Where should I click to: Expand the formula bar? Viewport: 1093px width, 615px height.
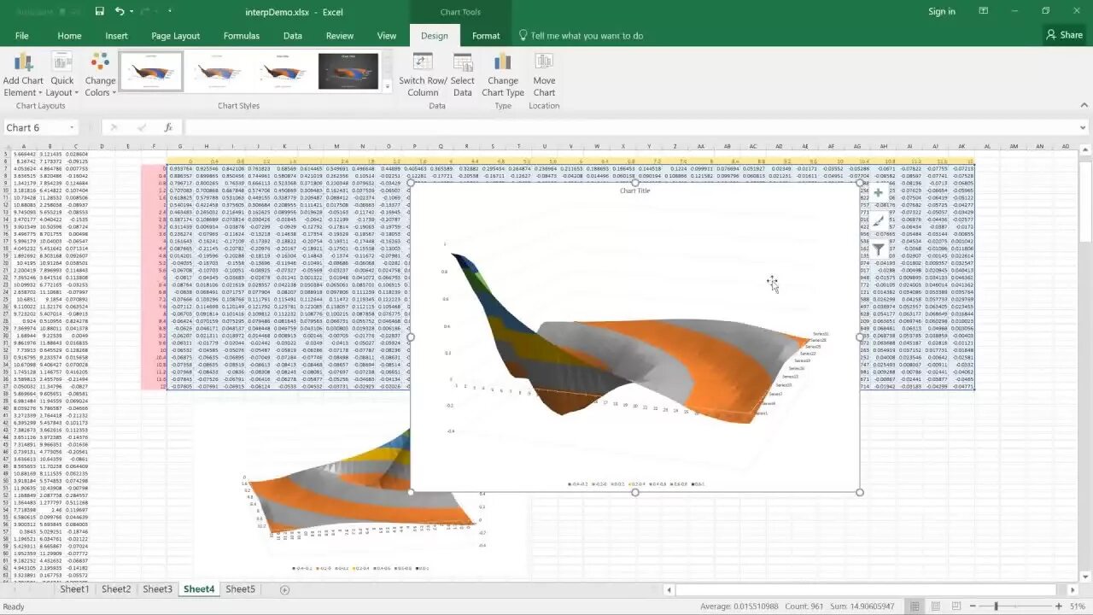[x=1083, y=128]
